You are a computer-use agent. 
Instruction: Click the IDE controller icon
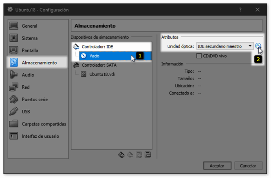pyautogui.click(x=76, y=46)
